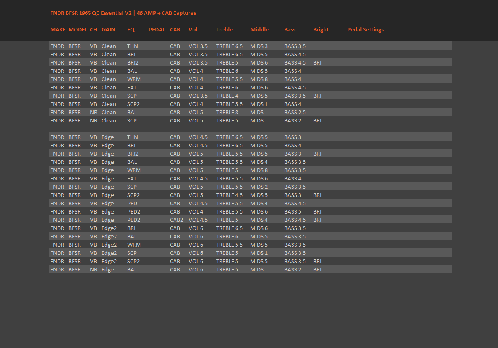498x348 pixels.
Task: Select the BASS 2.5 cell
Action: (295, 113)
